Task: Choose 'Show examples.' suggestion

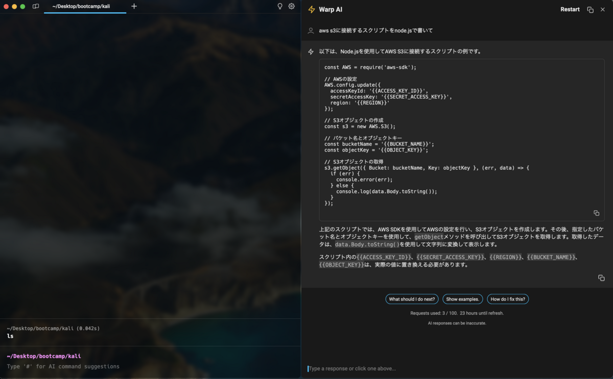Action: [462, 299]
